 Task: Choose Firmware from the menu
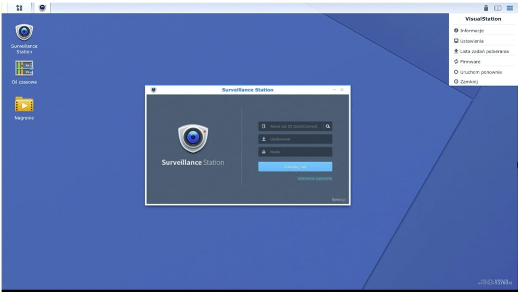(469, 62)
